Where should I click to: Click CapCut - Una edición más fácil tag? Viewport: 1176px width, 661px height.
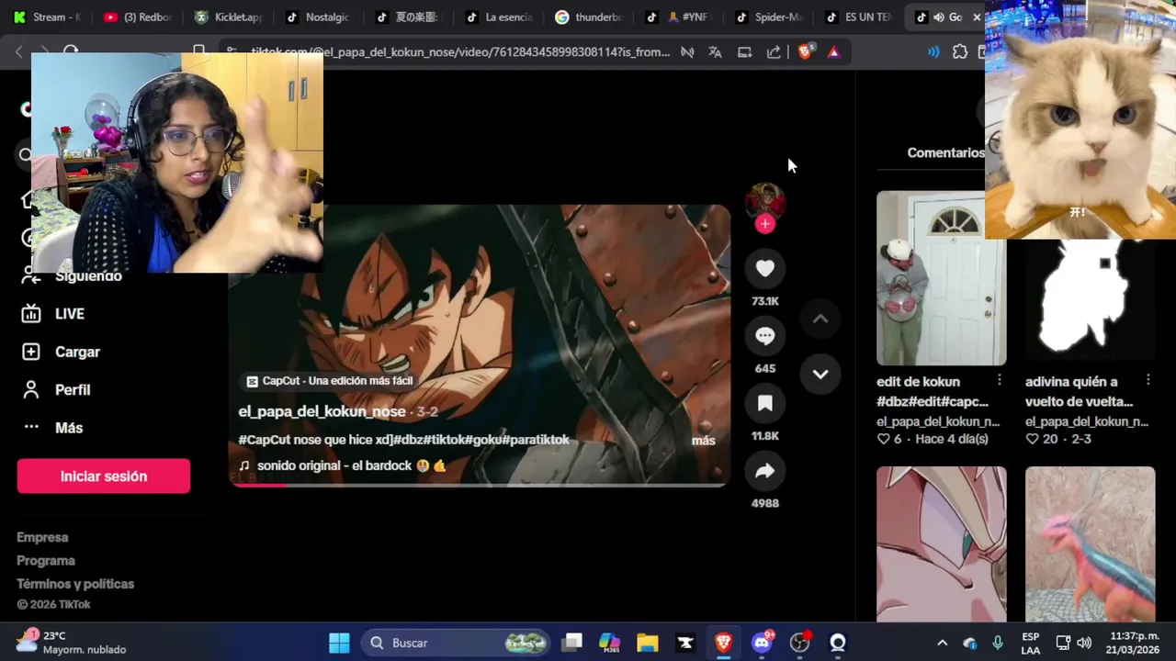click(329, 381)
